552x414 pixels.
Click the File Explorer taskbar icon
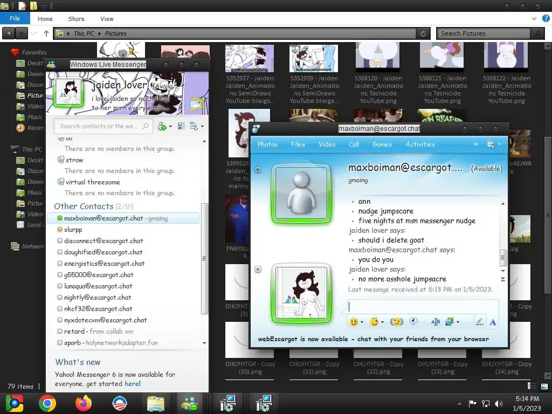point(155,403)
